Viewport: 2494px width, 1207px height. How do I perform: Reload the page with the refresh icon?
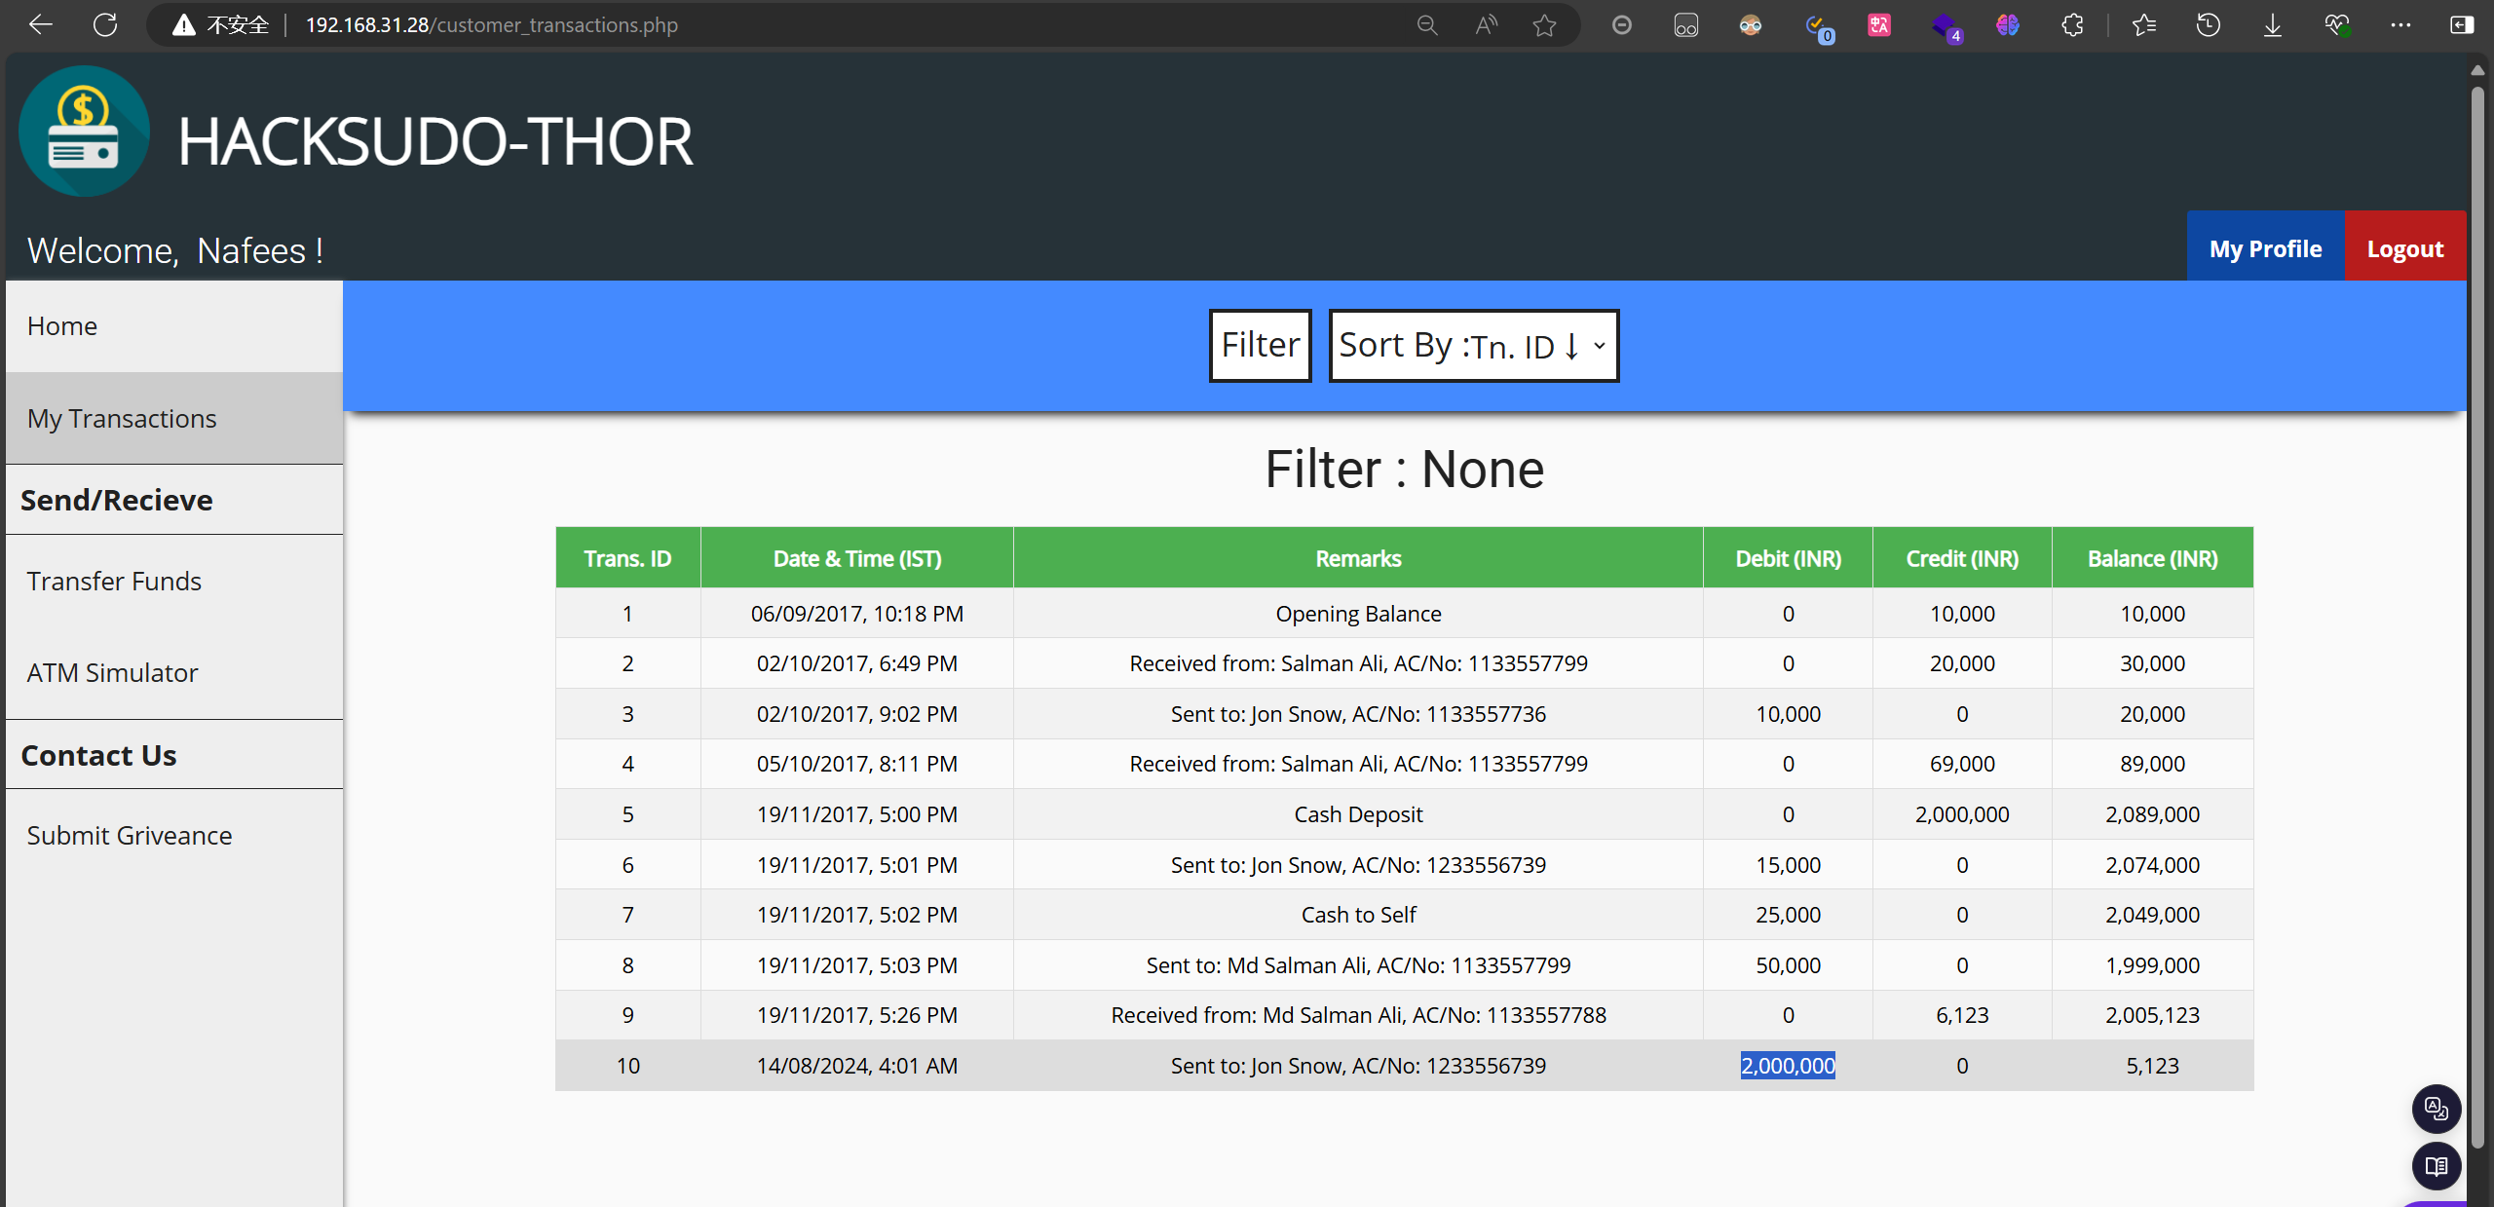[105, 24]
